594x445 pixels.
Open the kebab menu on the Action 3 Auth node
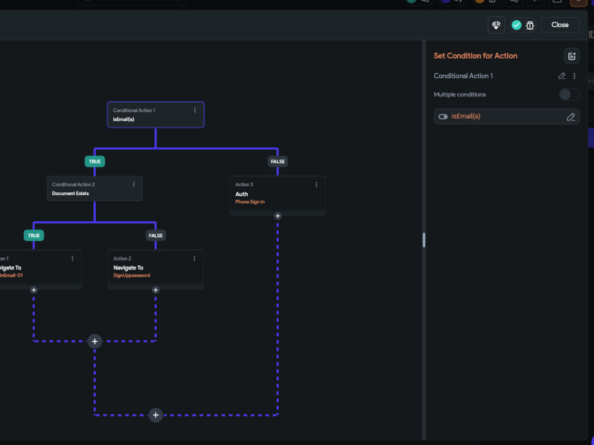317,185
